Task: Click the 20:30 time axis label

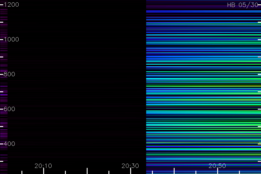Action: (x=130, y=166)
